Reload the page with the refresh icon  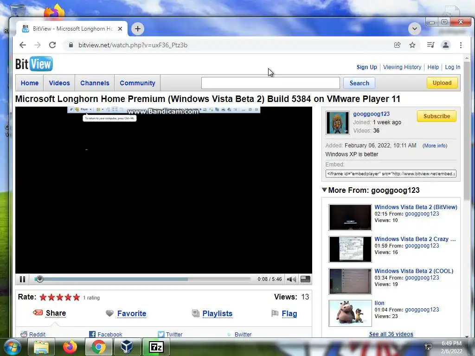pyautogui.click(x=52, y=45)
